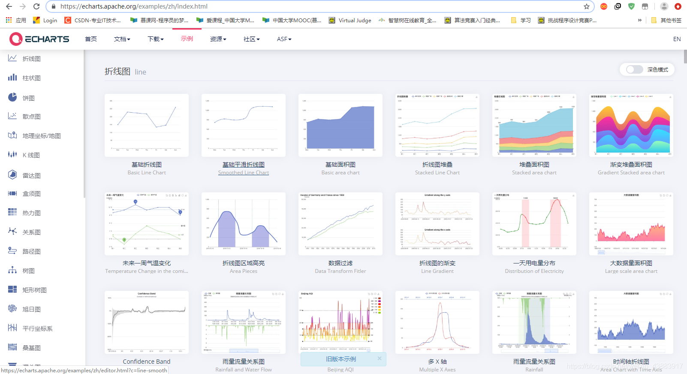687x374 pixels.
Task: Toggle 深色模式 dark mode switch
Action: click(634, 69)
